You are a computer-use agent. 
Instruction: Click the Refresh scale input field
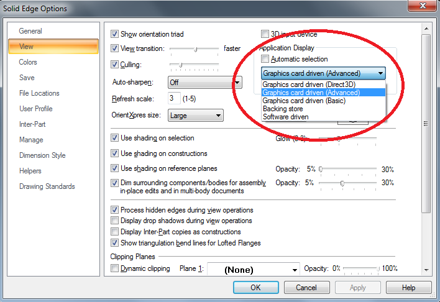pyautogui.click(x=174, y=98)
